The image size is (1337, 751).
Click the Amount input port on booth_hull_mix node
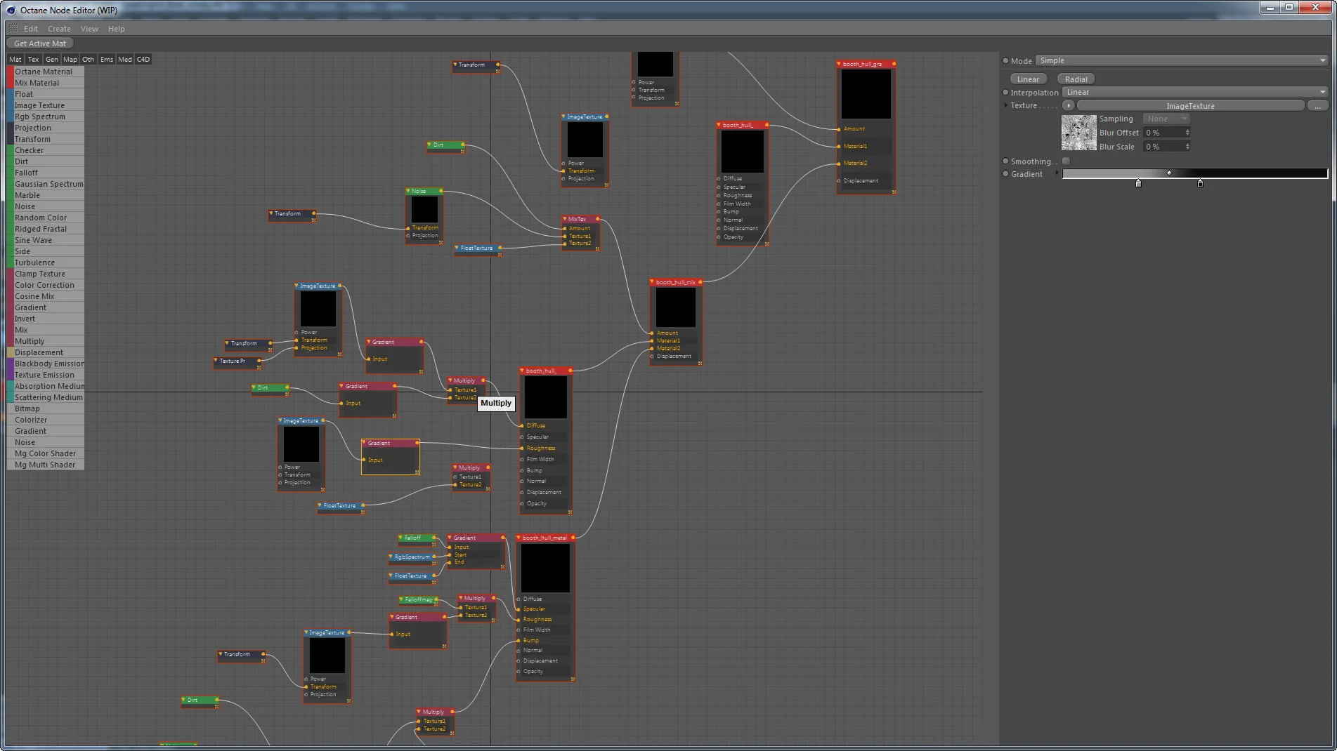coord(652,333)
